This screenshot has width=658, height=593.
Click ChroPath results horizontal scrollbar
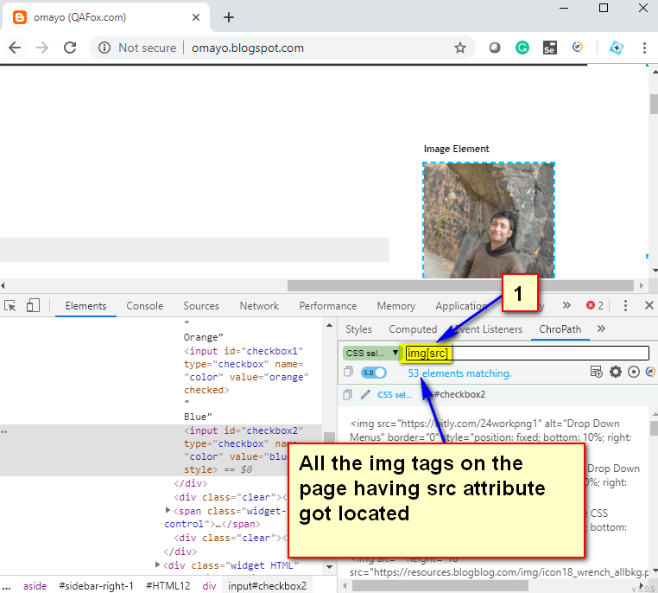click(x=440, y=585)
